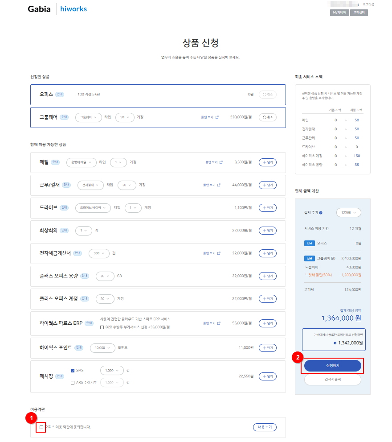
Task: Uncheck the SMS checkbox in 메시징
Action: coord(73,370)
